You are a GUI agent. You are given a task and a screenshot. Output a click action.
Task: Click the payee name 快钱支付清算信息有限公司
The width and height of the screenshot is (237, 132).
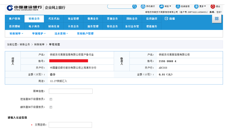(174, 55)
